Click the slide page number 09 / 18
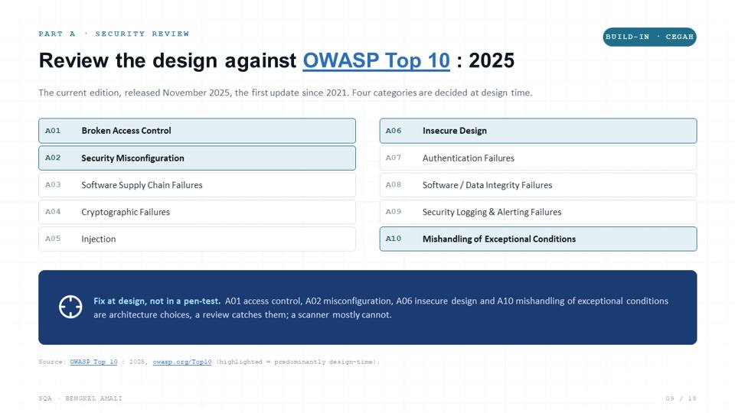This screenshot has height=413, width=735. (x=681, y=398)
